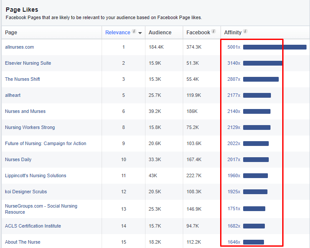Click the info icon beside Affinity header
This screenshot has width=310, height=248.
[x=245, y=31]
